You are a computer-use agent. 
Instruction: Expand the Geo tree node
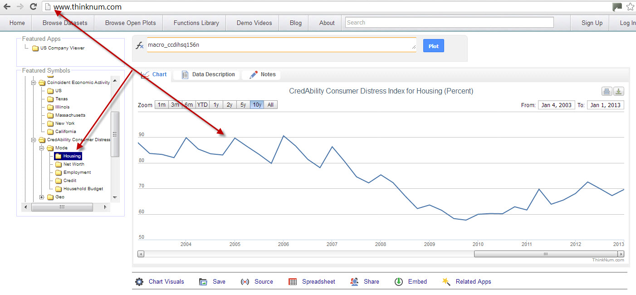click(x=42, y=197)
